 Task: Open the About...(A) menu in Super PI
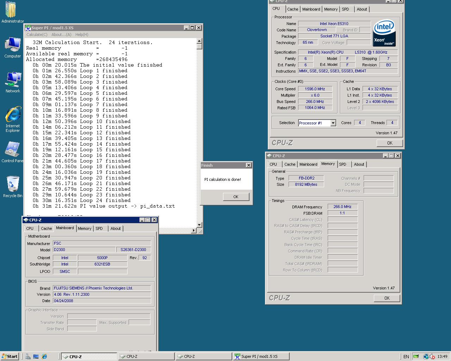(x=61, y=35)
